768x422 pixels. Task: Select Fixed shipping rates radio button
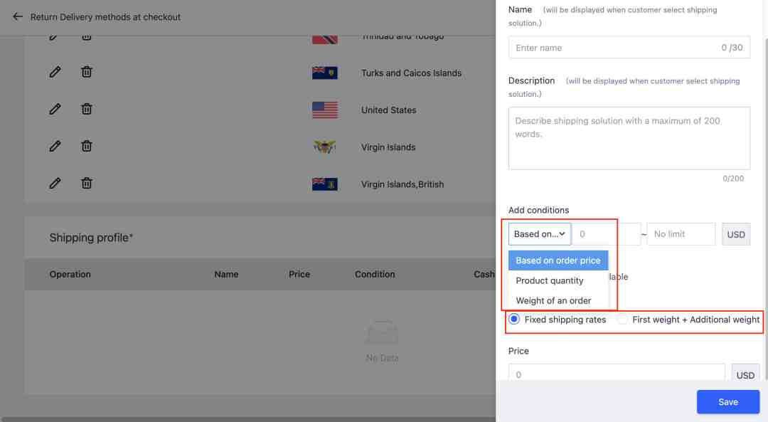tap(514, 319)
